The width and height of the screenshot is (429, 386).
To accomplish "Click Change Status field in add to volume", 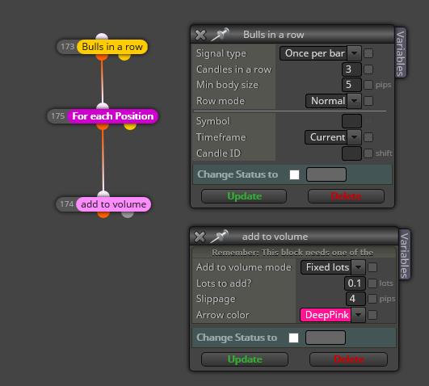I will (326, 338).
